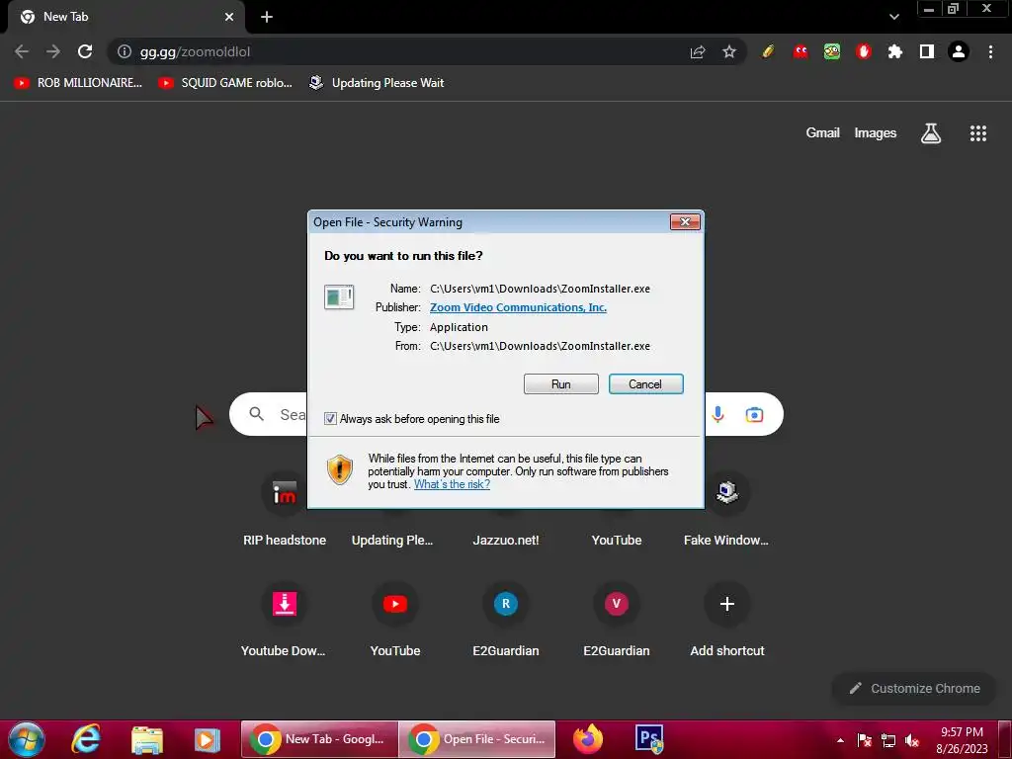Open Windows Media Player on taskbar
This screenshot has height=759, width=1012.
pos(208,739)
